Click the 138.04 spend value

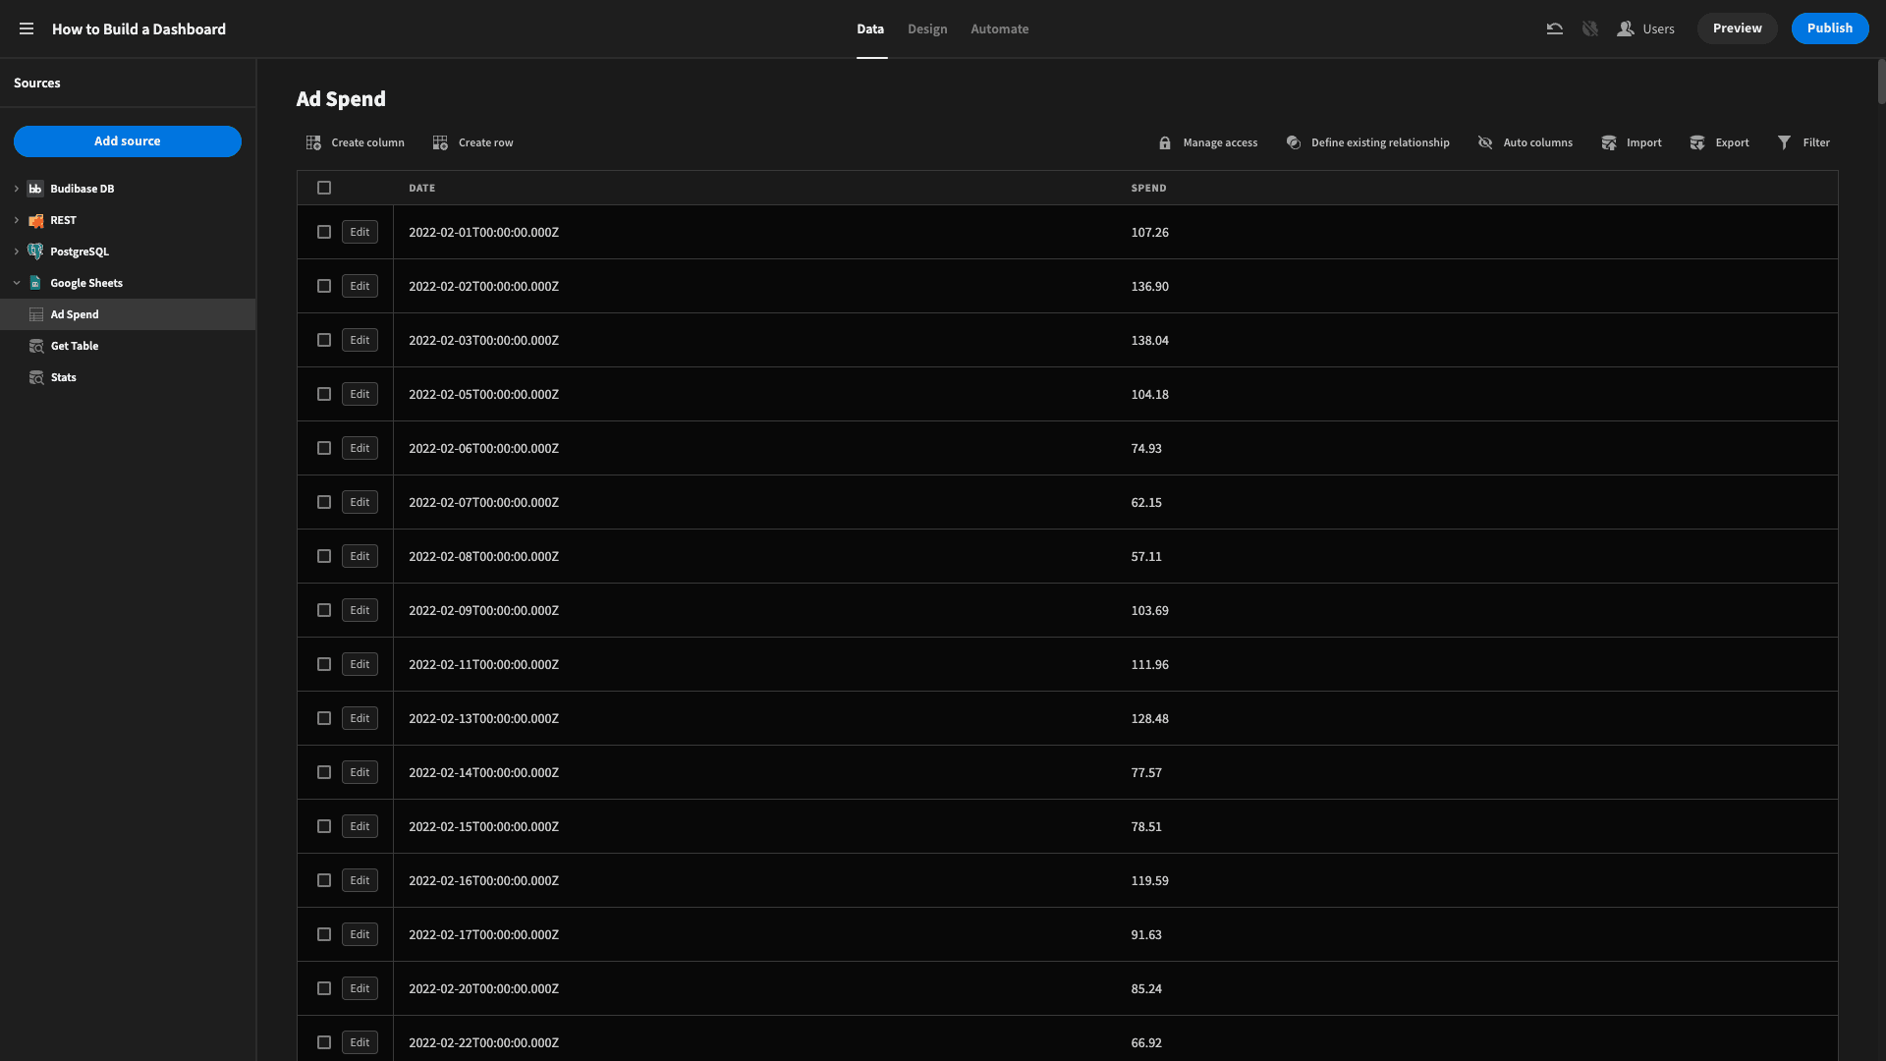point(1149,340)
